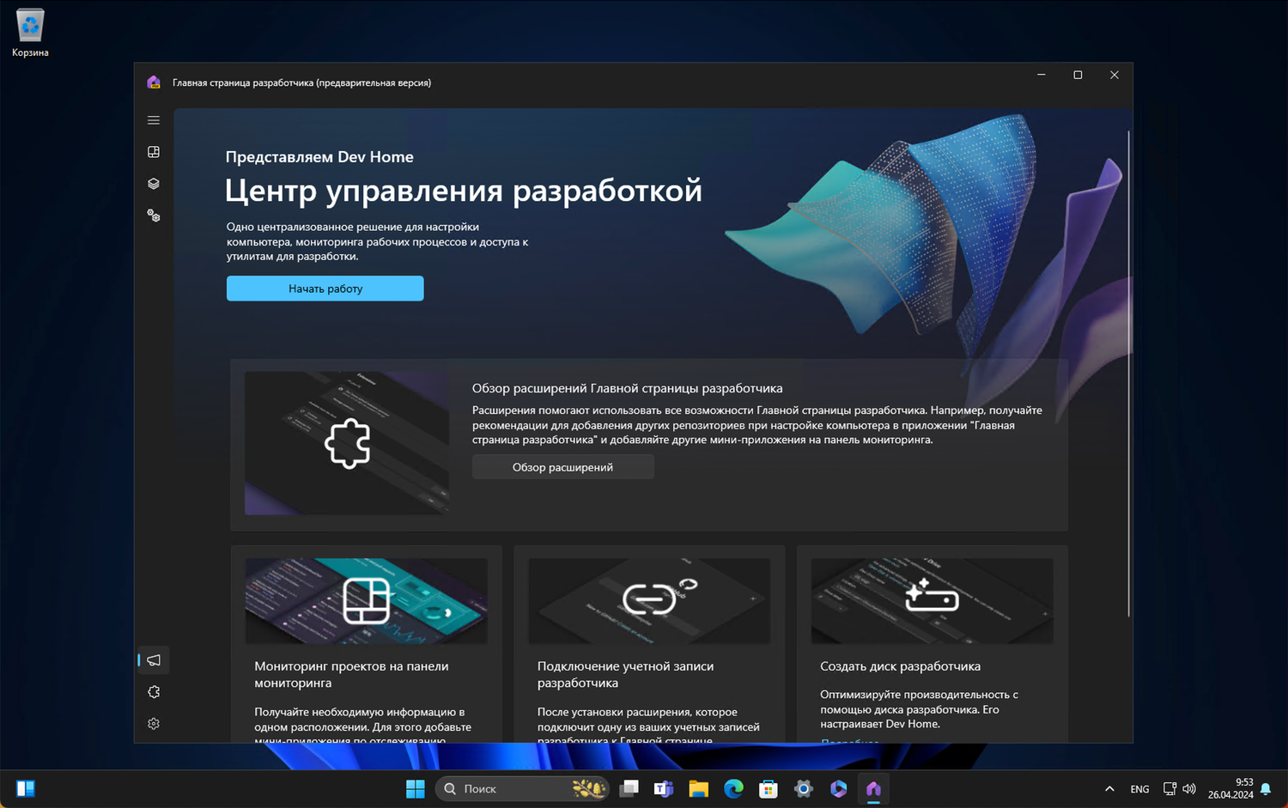Click the Поиск taskbar search box
Viewport: 1288px width, 808px height.
pos(522,788)
